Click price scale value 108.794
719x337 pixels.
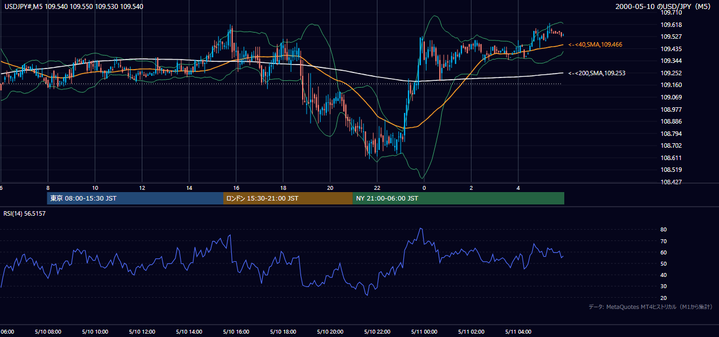[671, 134]
